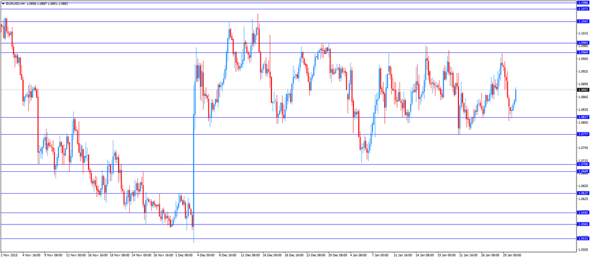Click the 23 Dec 08:00 time axis label

pyautogui.click(x=314, y=254)
